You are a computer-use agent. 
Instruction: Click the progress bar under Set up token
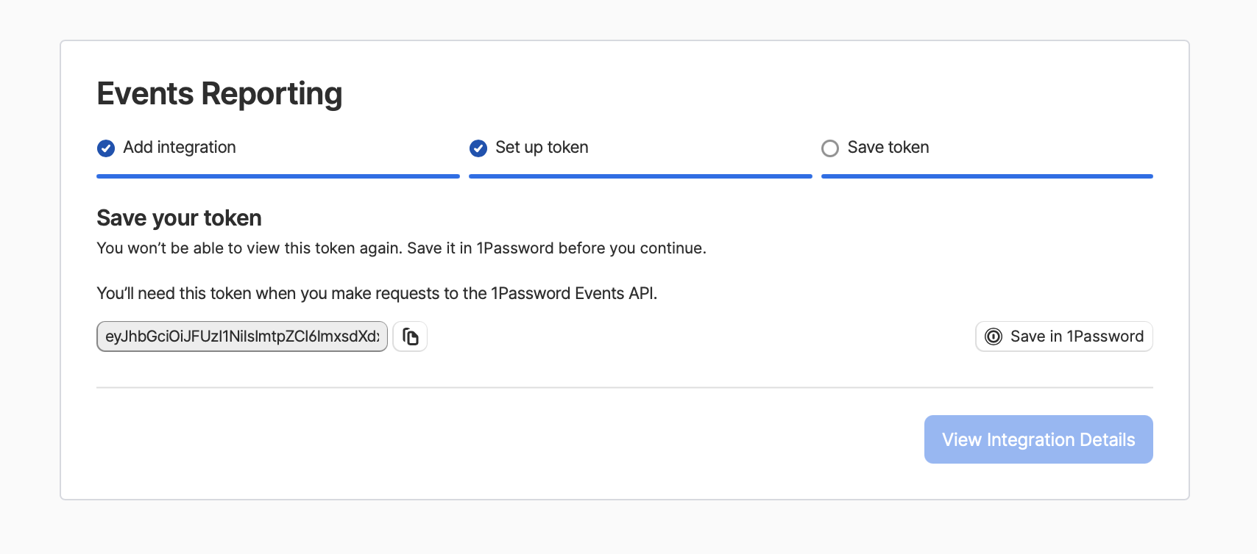click(x=640, y=176)
